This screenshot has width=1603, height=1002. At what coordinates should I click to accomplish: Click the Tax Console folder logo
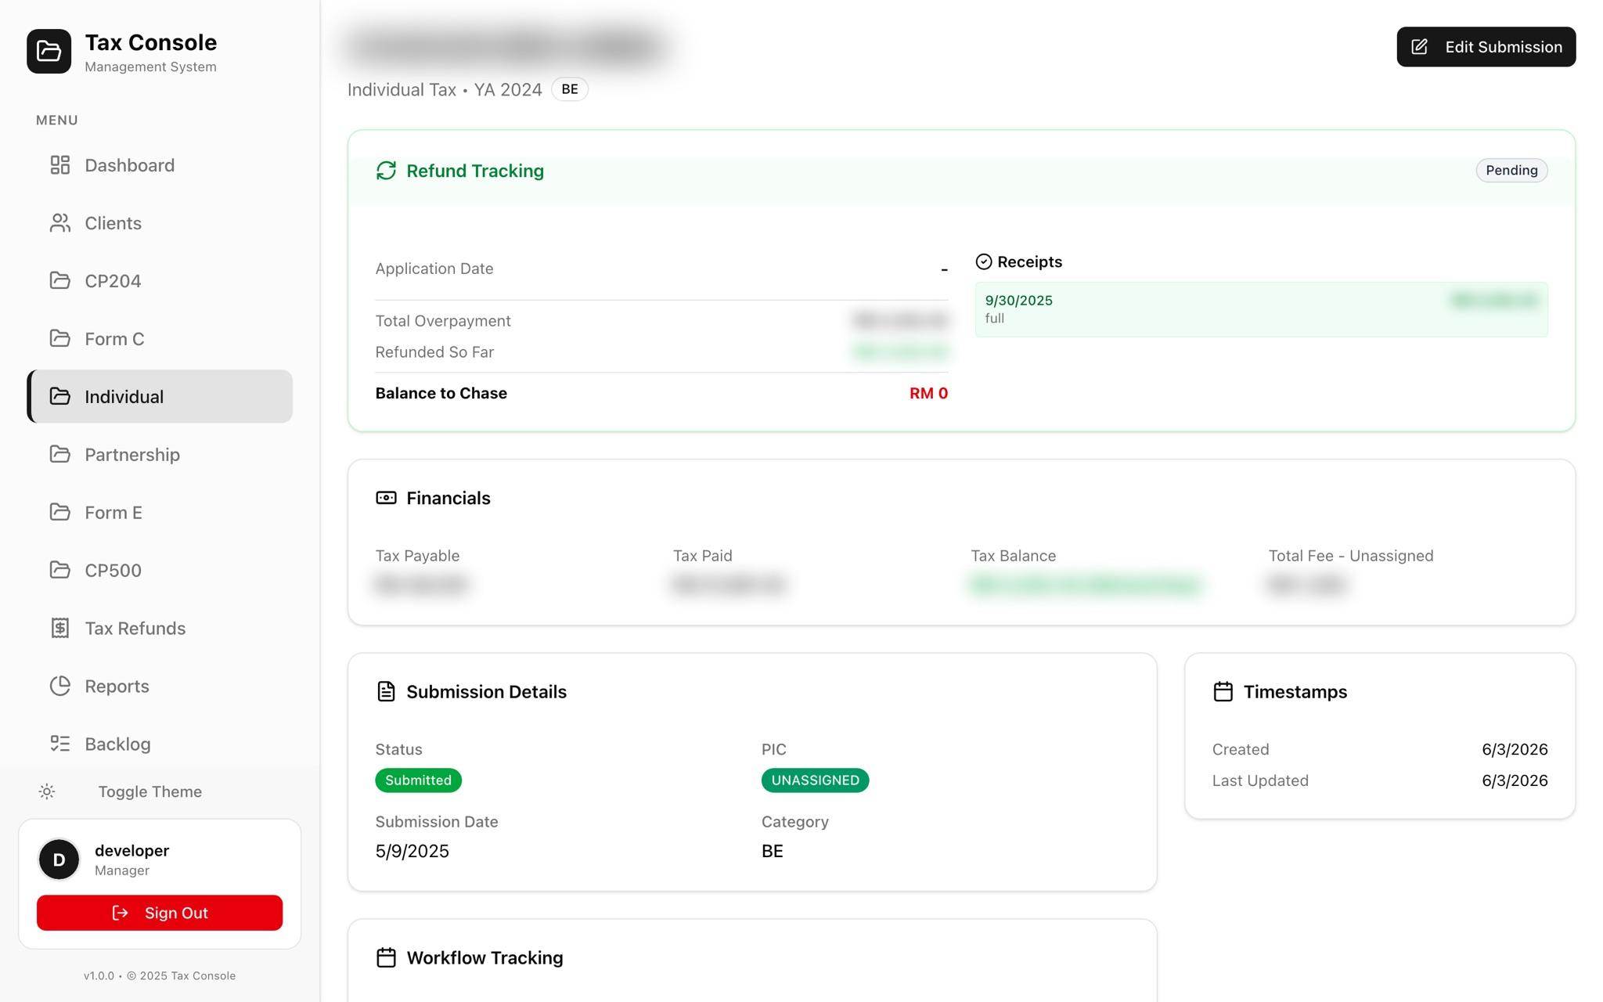pos(49,51)
